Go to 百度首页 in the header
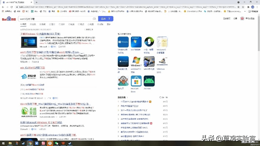 coord(227,18)
